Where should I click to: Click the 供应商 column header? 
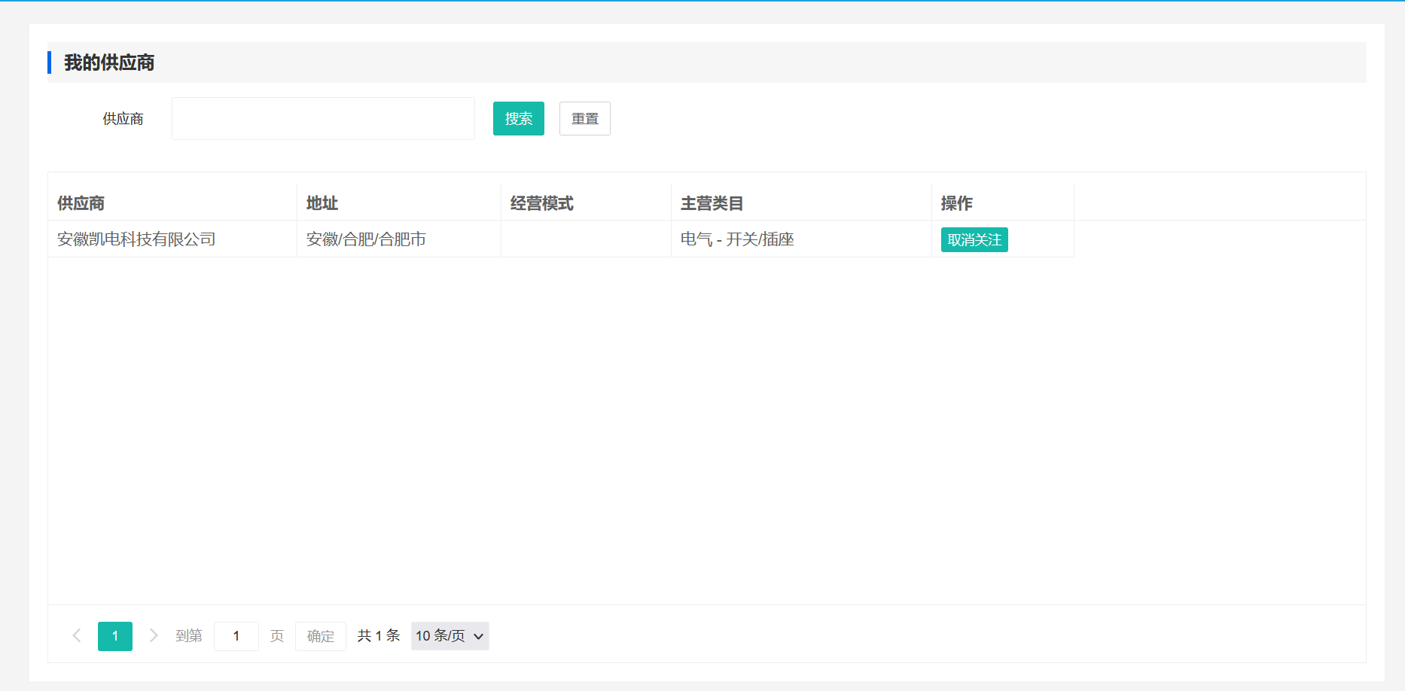click(81, 203)
